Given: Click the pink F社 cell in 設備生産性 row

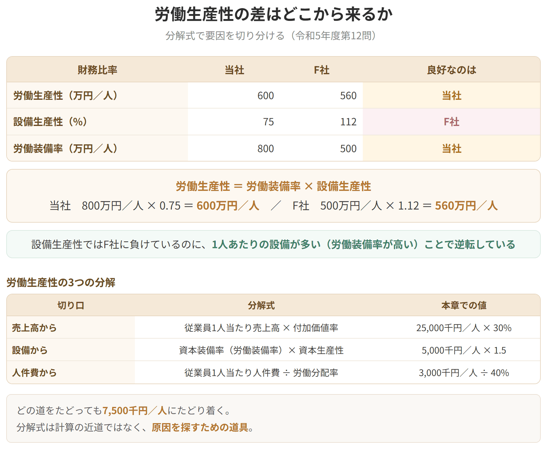Looking at the screenshot, I should pos(451,122).
